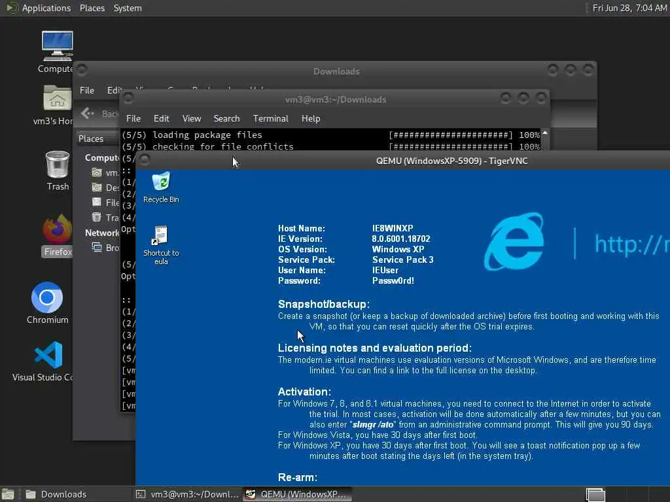This screenshot has width=670, height=502.
Task: Switch to the vm3@vm3 terminal taskbar button
Action: tap(186, 494)
